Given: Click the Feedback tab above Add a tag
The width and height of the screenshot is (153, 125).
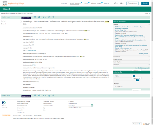Looking at the screenshot, I should pyautogui.click(x=137, y=70).
